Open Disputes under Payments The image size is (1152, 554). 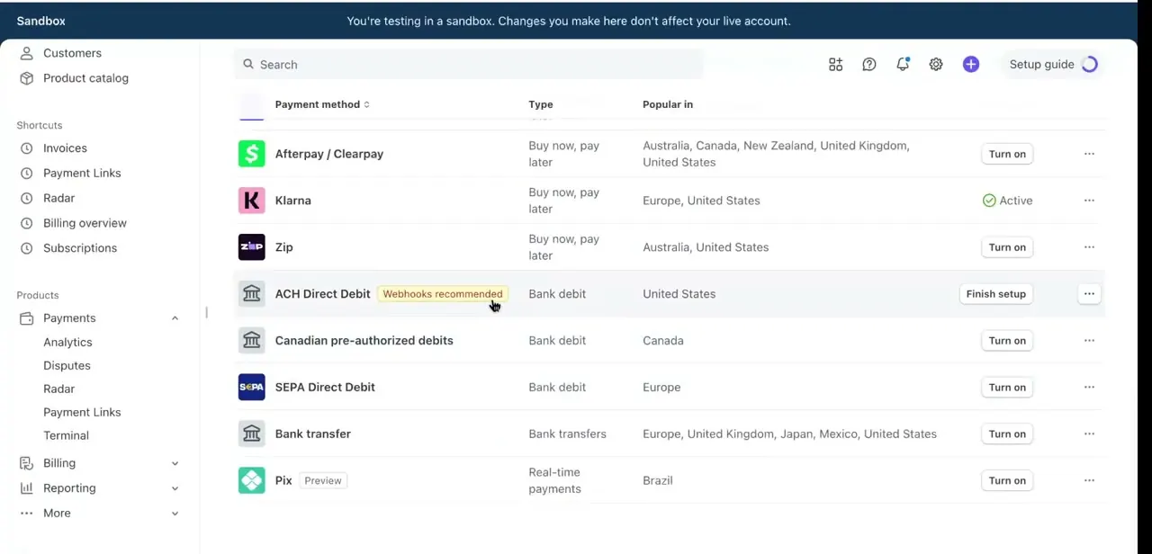tap(67, 366)
